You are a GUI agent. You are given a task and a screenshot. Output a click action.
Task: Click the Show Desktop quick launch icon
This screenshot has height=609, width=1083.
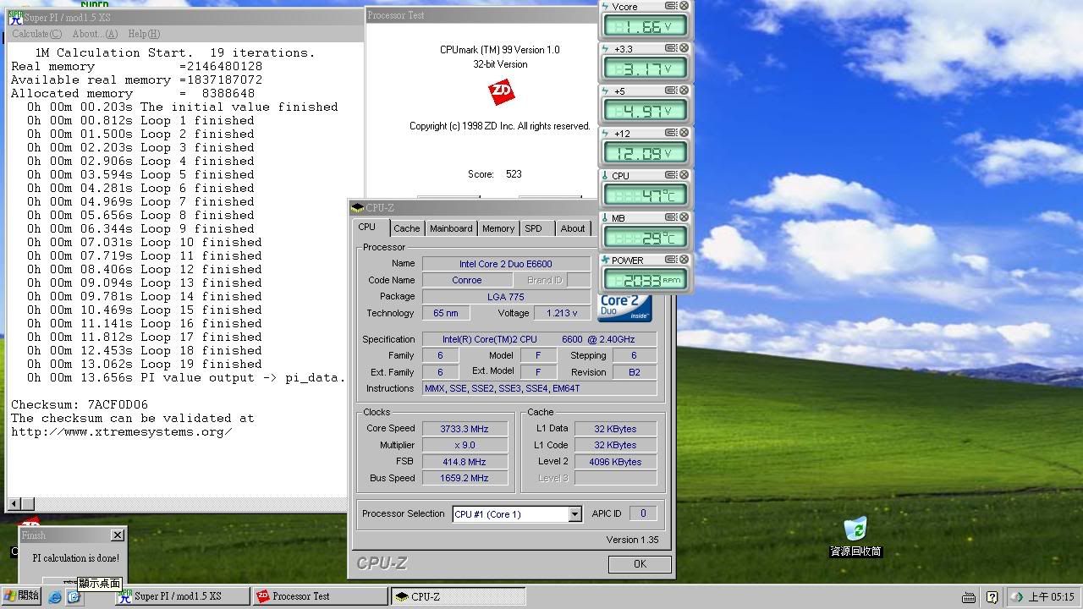point(74,596)
